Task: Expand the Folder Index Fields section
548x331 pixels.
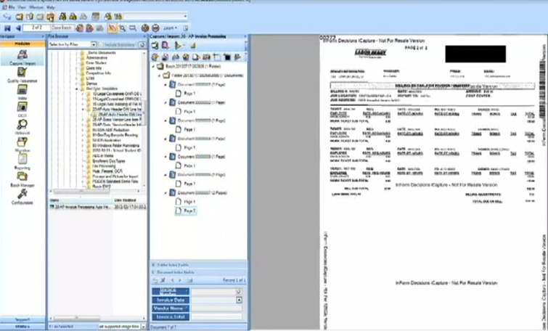Action: (153, 265)
